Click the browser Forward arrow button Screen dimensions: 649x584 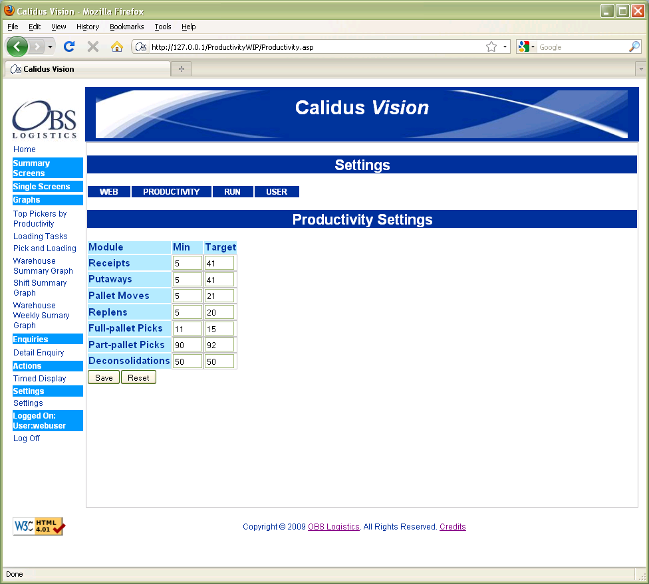pyautogui.click(x=37, y=47)
